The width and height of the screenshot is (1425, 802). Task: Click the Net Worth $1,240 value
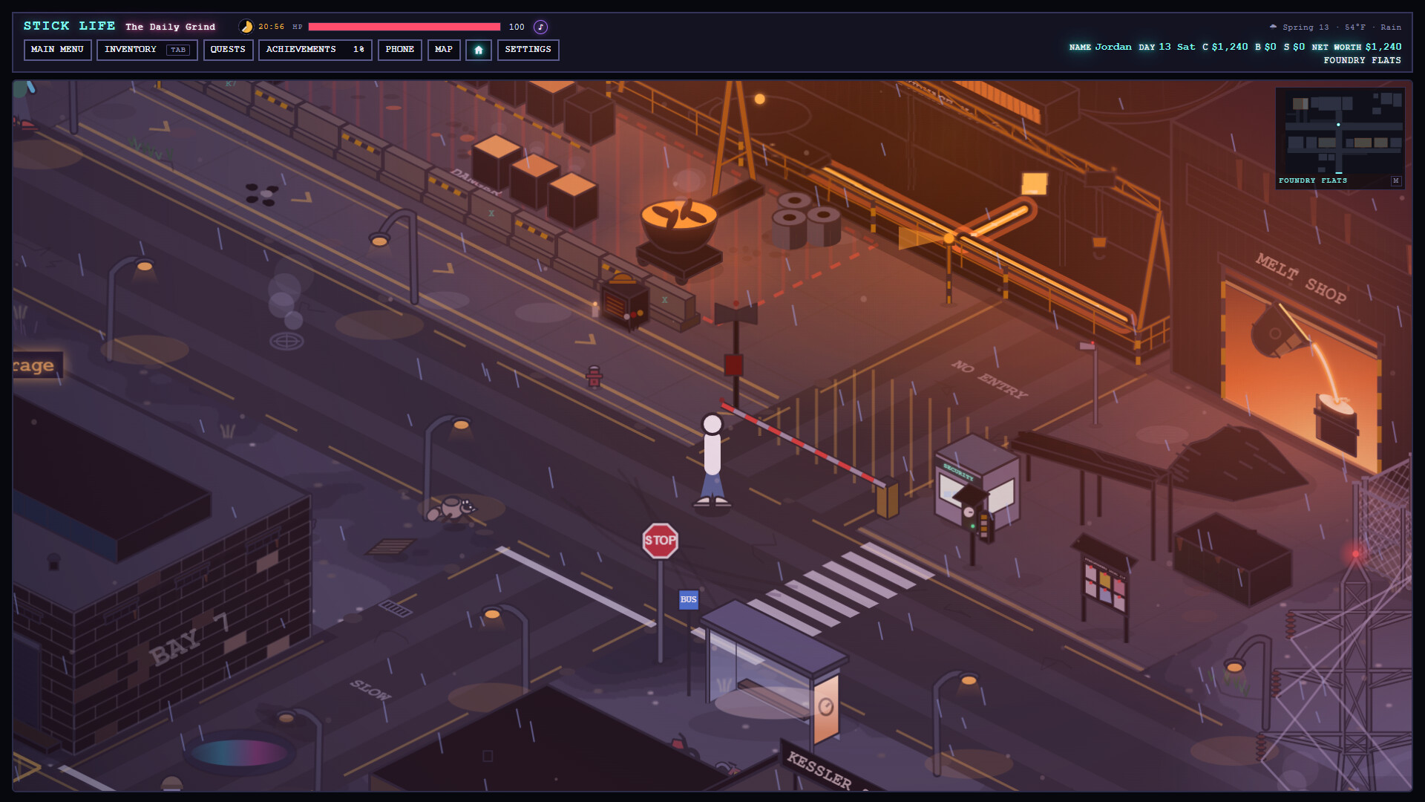tap(1383, 47)
